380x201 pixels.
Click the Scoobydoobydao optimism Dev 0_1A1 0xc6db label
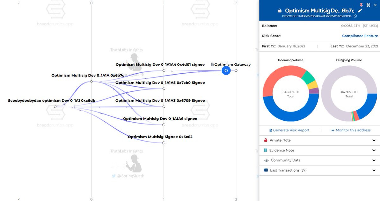click(x=51, y=100)
